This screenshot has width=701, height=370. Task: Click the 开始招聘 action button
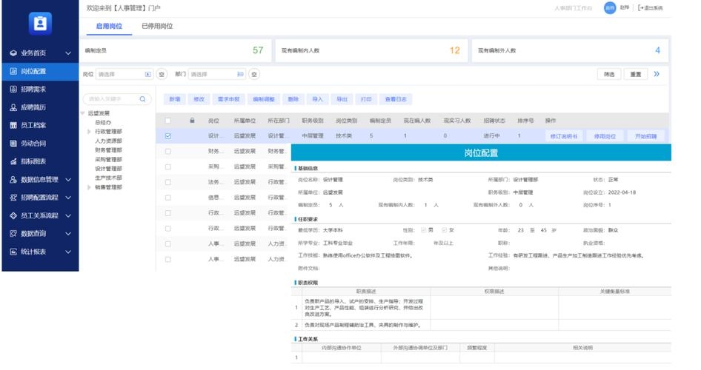point(645,136)
